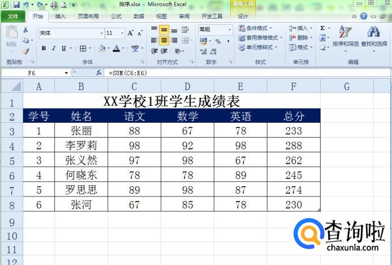Click the fill color paint bucket
Image resolution: width=392 pixels, height=265 pixels.
click(x=102, y=48)
